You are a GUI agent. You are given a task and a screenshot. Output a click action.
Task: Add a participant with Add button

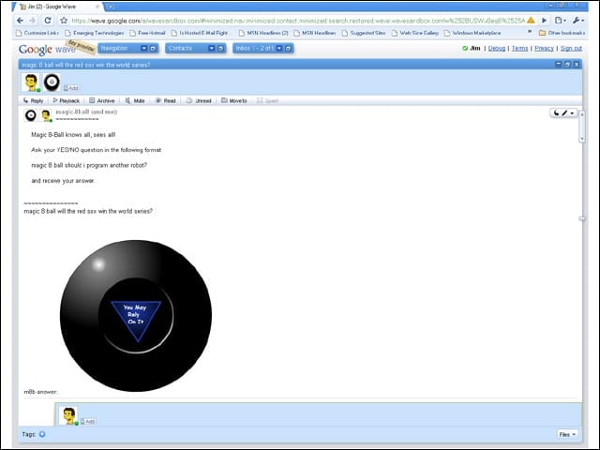coord(71,88)
